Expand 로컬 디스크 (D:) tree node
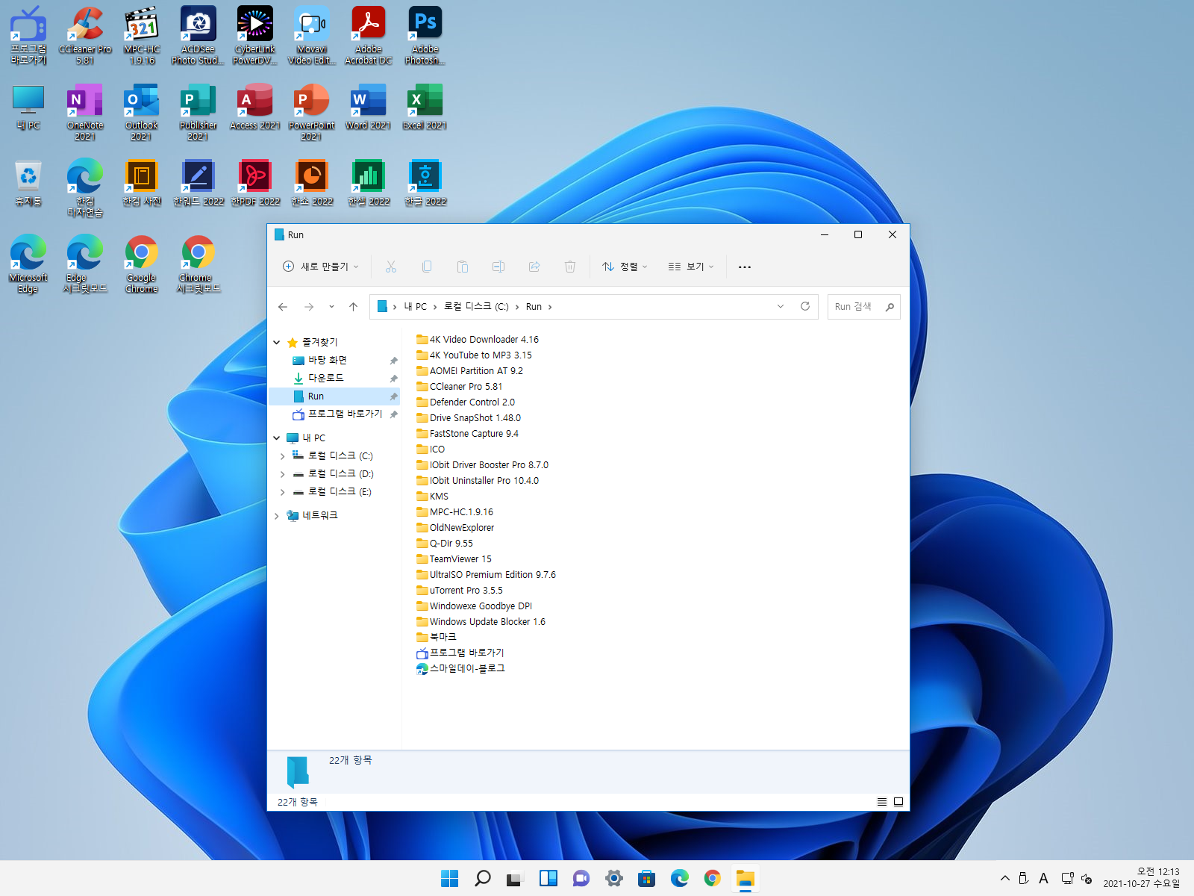Viewport: 1194px width, 896px height. click(x=282, y=473)
